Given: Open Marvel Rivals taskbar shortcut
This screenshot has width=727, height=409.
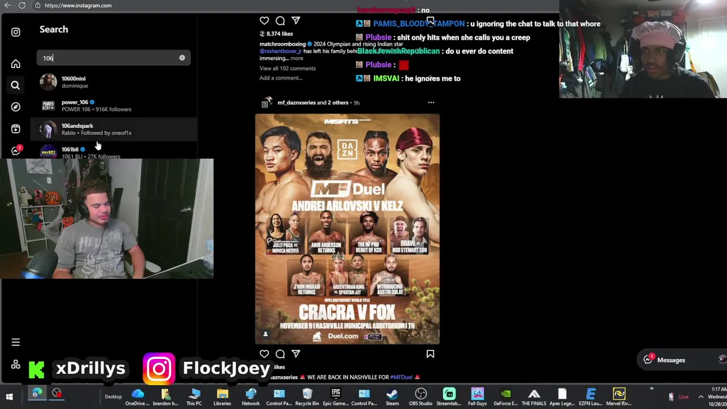Looking at the screenshot, I should [619, 397].
